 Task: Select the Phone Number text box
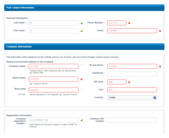click(x=117, y=23)
